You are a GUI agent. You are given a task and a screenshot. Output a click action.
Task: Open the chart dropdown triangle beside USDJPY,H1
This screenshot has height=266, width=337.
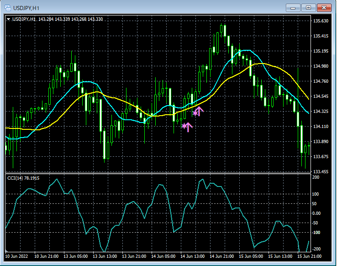coord(8,19)
